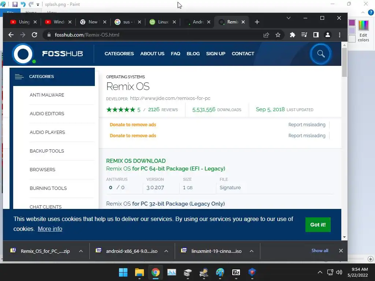Image resolution: width=375 pixels, height=281 pixels.
Task: Show hidden system tray icons
Action: [320, 272]
